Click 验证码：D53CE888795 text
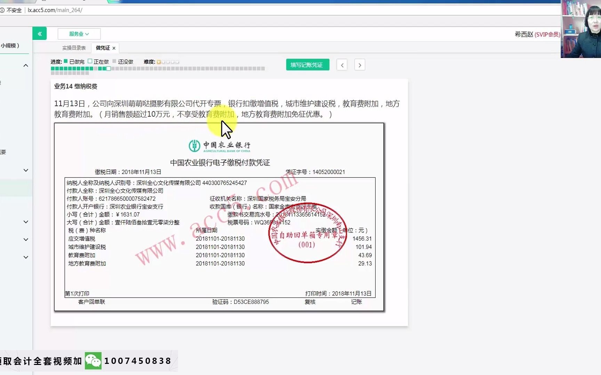The height and width of the screenshot is (375, 601). pos(241,302)
